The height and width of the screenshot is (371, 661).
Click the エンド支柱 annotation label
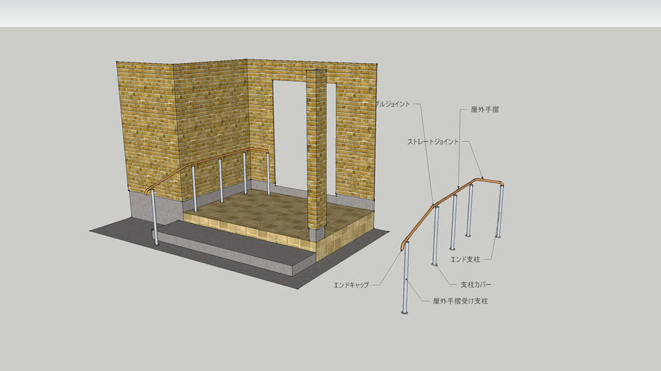pos(466,259)
